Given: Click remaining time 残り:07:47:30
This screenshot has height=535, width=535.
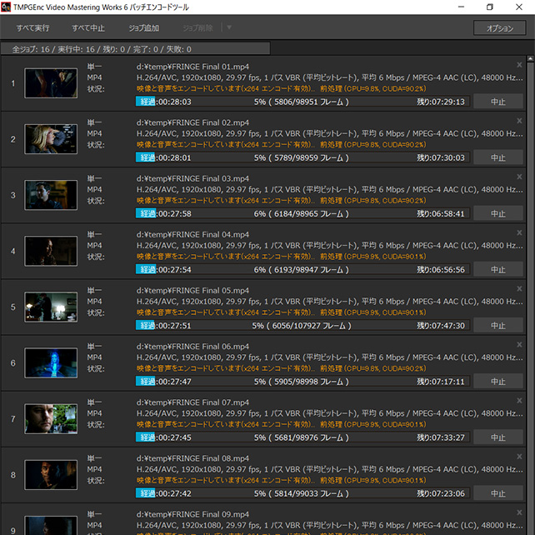Looking at the screenshot, I should (x=441, y=326).
